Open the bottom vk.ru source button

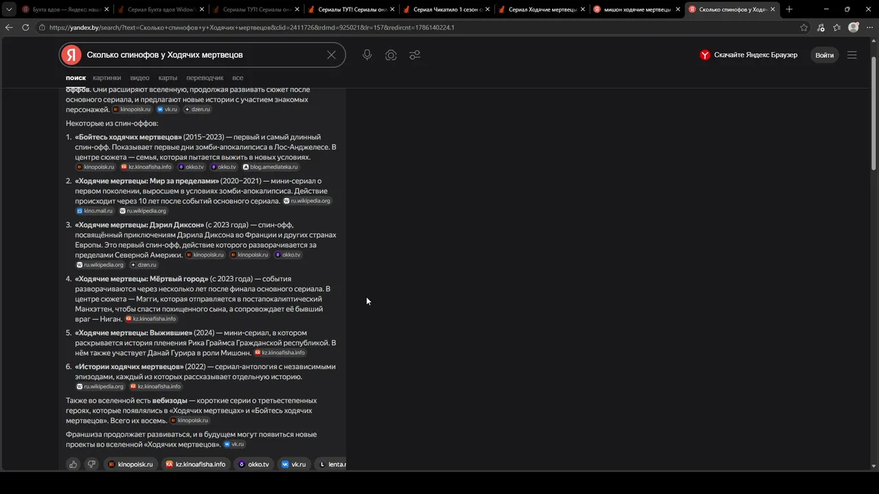294,464
